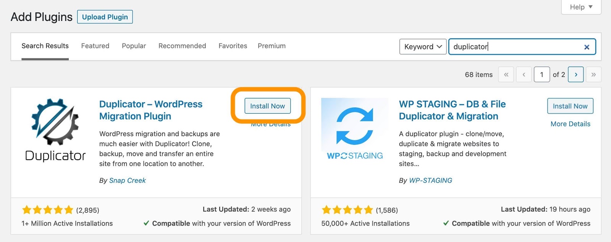The height and width of the screenshot is (242, 611).
Task: Install Now for the Duplicator plugin
Action: [267, 106]
